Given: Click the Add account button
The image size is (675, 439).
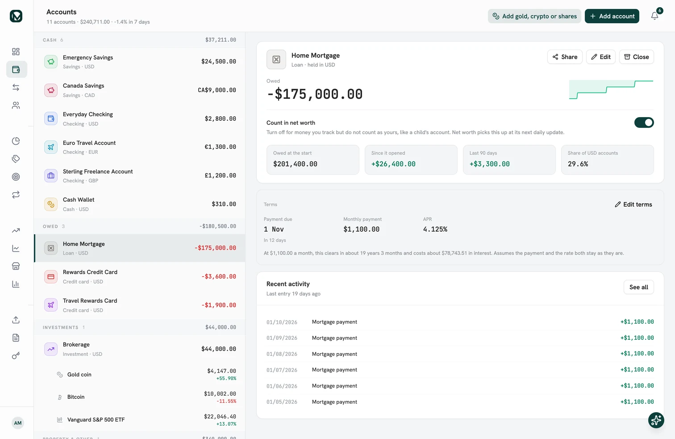Looking at the screenshot, I should [612, 16].
